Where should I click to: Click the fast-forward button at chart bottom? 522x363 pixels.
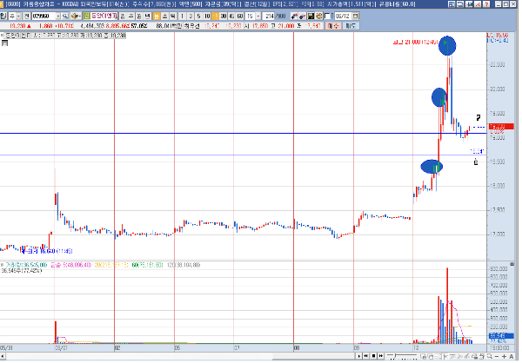click(x=381, y=356)
